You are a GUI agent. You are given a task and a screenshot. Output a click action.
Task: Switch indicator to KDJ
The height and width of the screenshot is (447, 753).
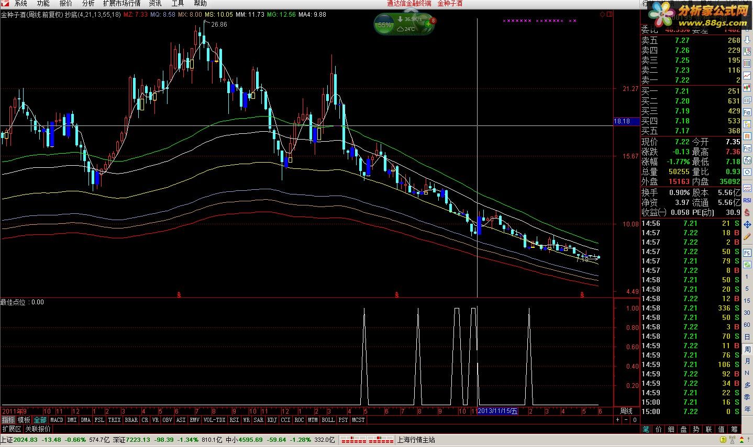pyautogui.click(x=272, y=420)
